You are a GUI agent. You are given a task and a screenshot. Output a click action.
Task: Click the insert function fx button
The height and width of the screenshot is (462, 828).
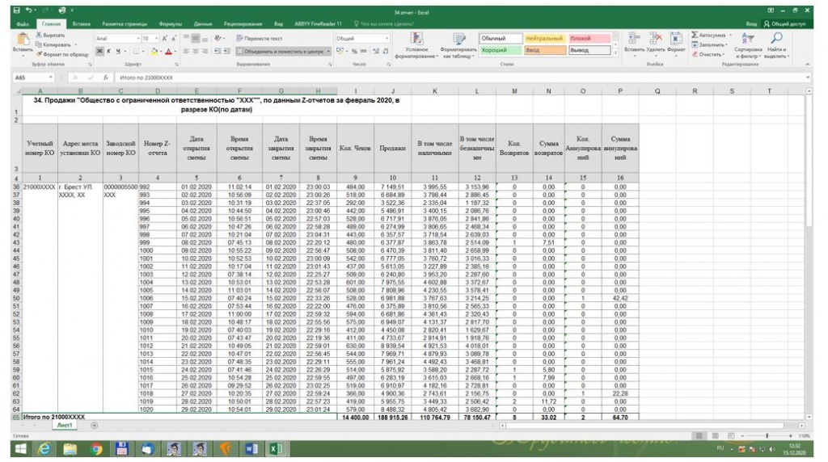point(106,78)
